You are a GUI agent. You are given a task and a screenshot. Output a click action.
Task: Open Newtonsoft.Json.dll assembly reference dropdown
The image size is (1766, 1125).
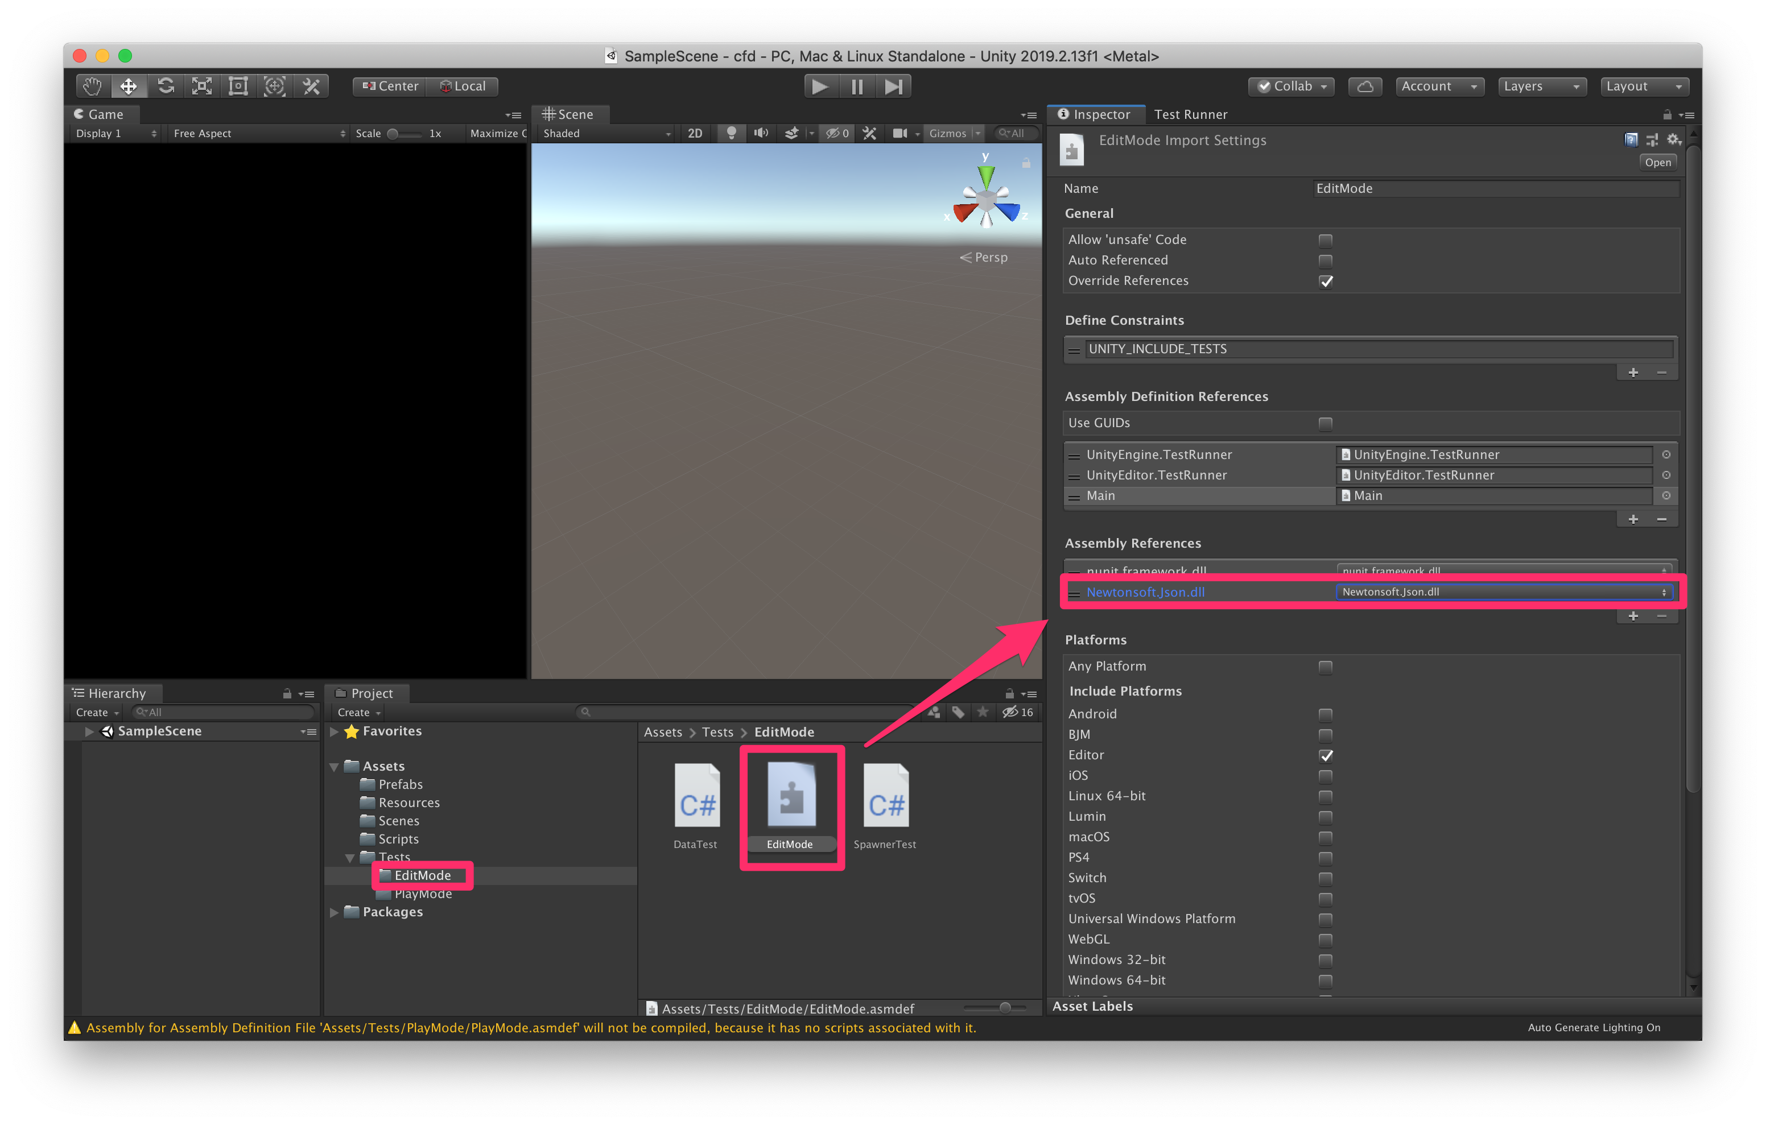(1504, 592)
